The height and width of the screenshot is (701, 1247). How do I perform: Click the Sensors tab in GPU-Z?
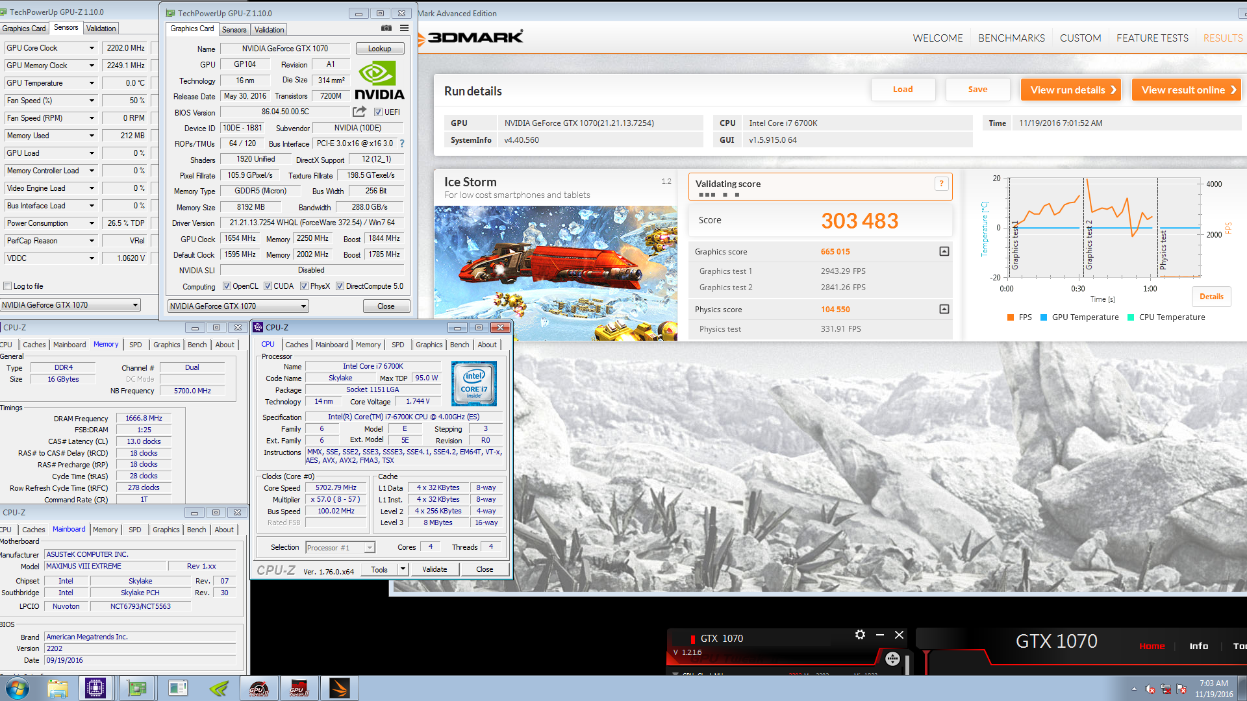tap(233, 29)
